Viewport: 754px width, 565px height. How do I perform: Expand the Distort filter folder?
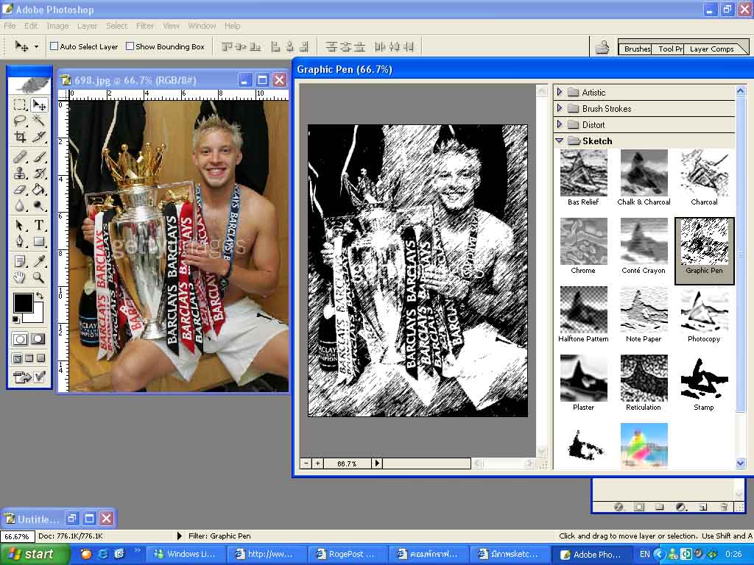[x=560, y=124]
